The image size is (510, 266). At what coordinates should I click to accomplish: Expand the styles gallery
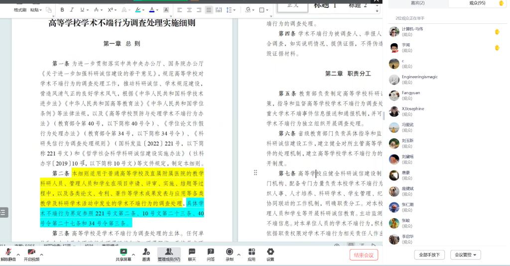(377, 11)
